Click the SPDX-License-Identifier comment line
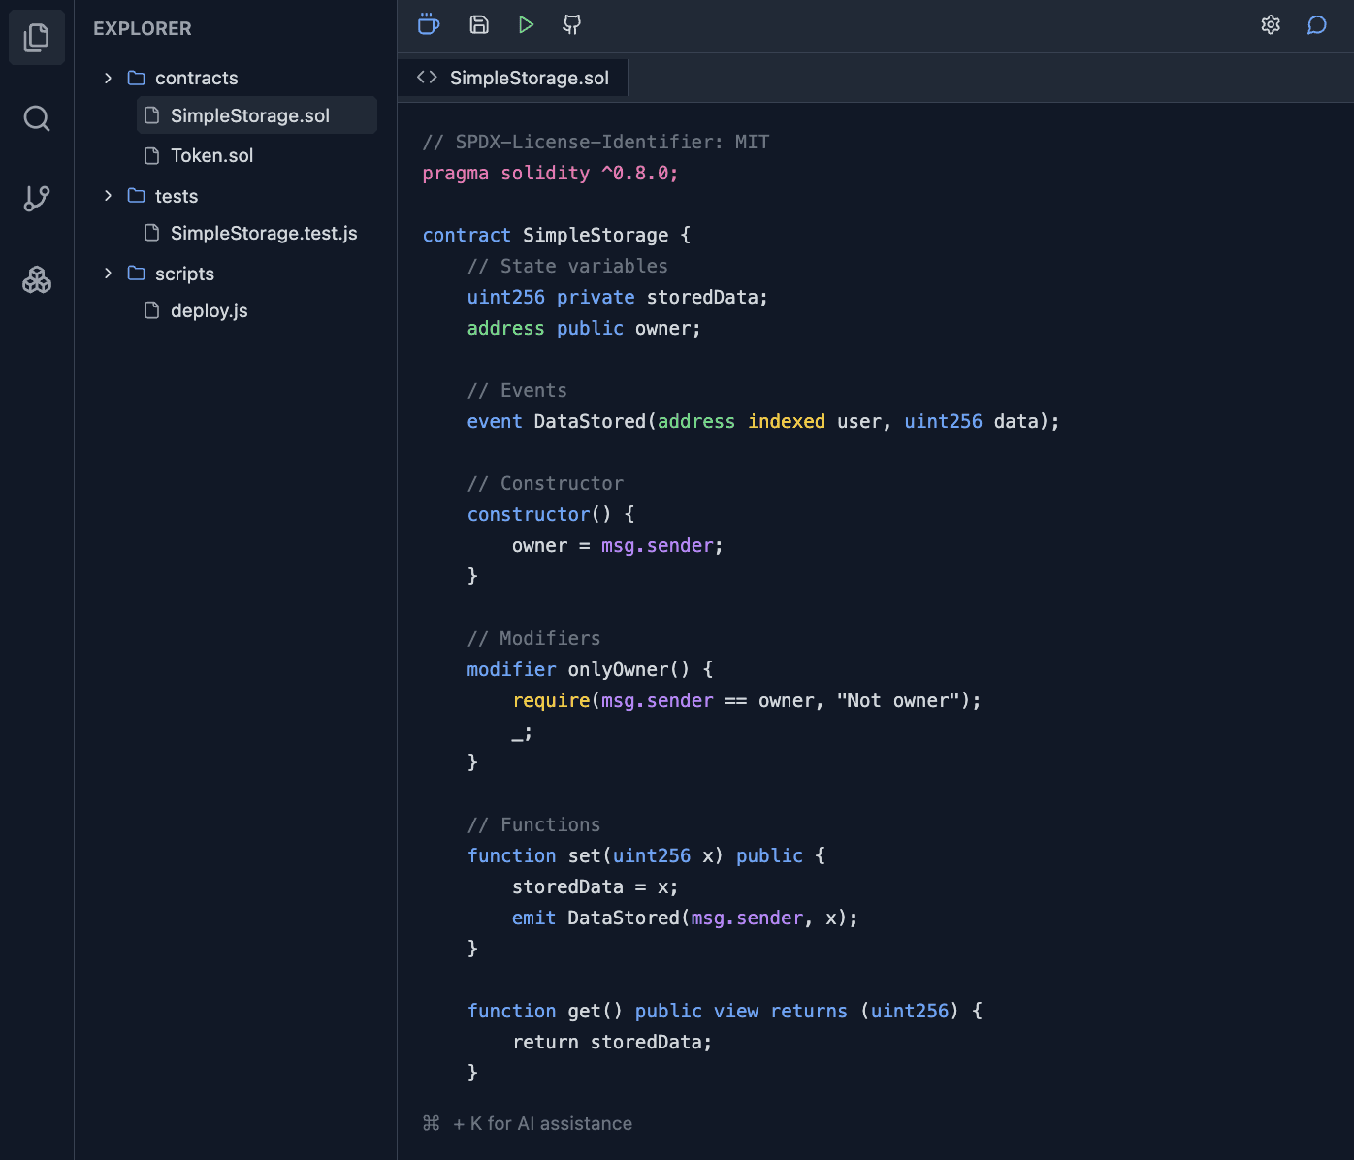The width and height of the screenshot is (1354, 1160). click(596, 142)
